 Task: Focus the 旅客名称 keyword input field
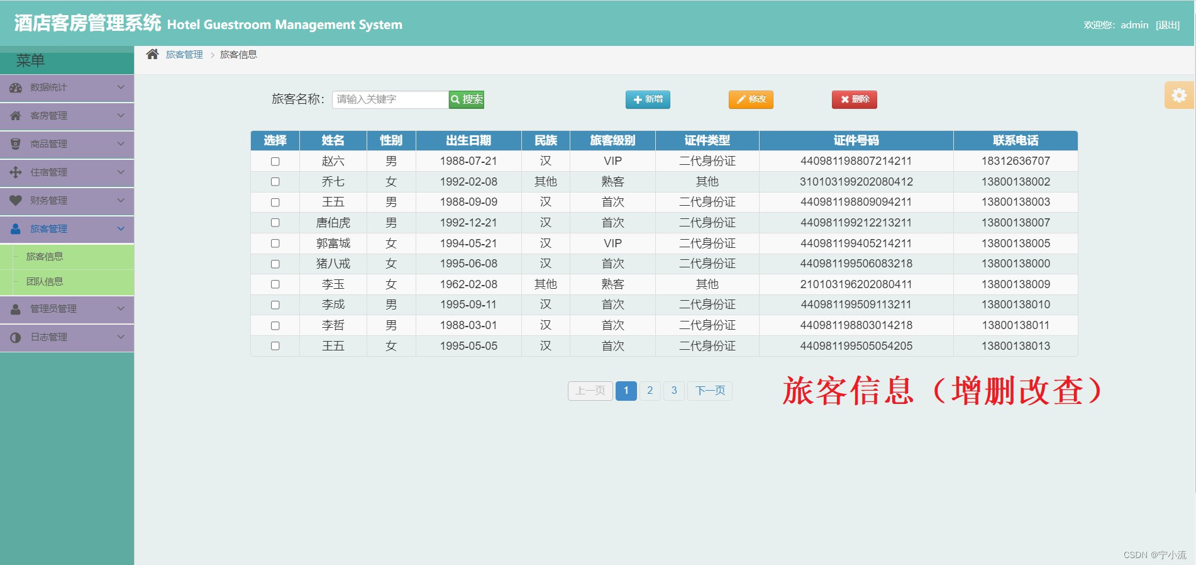click(390, 99)
